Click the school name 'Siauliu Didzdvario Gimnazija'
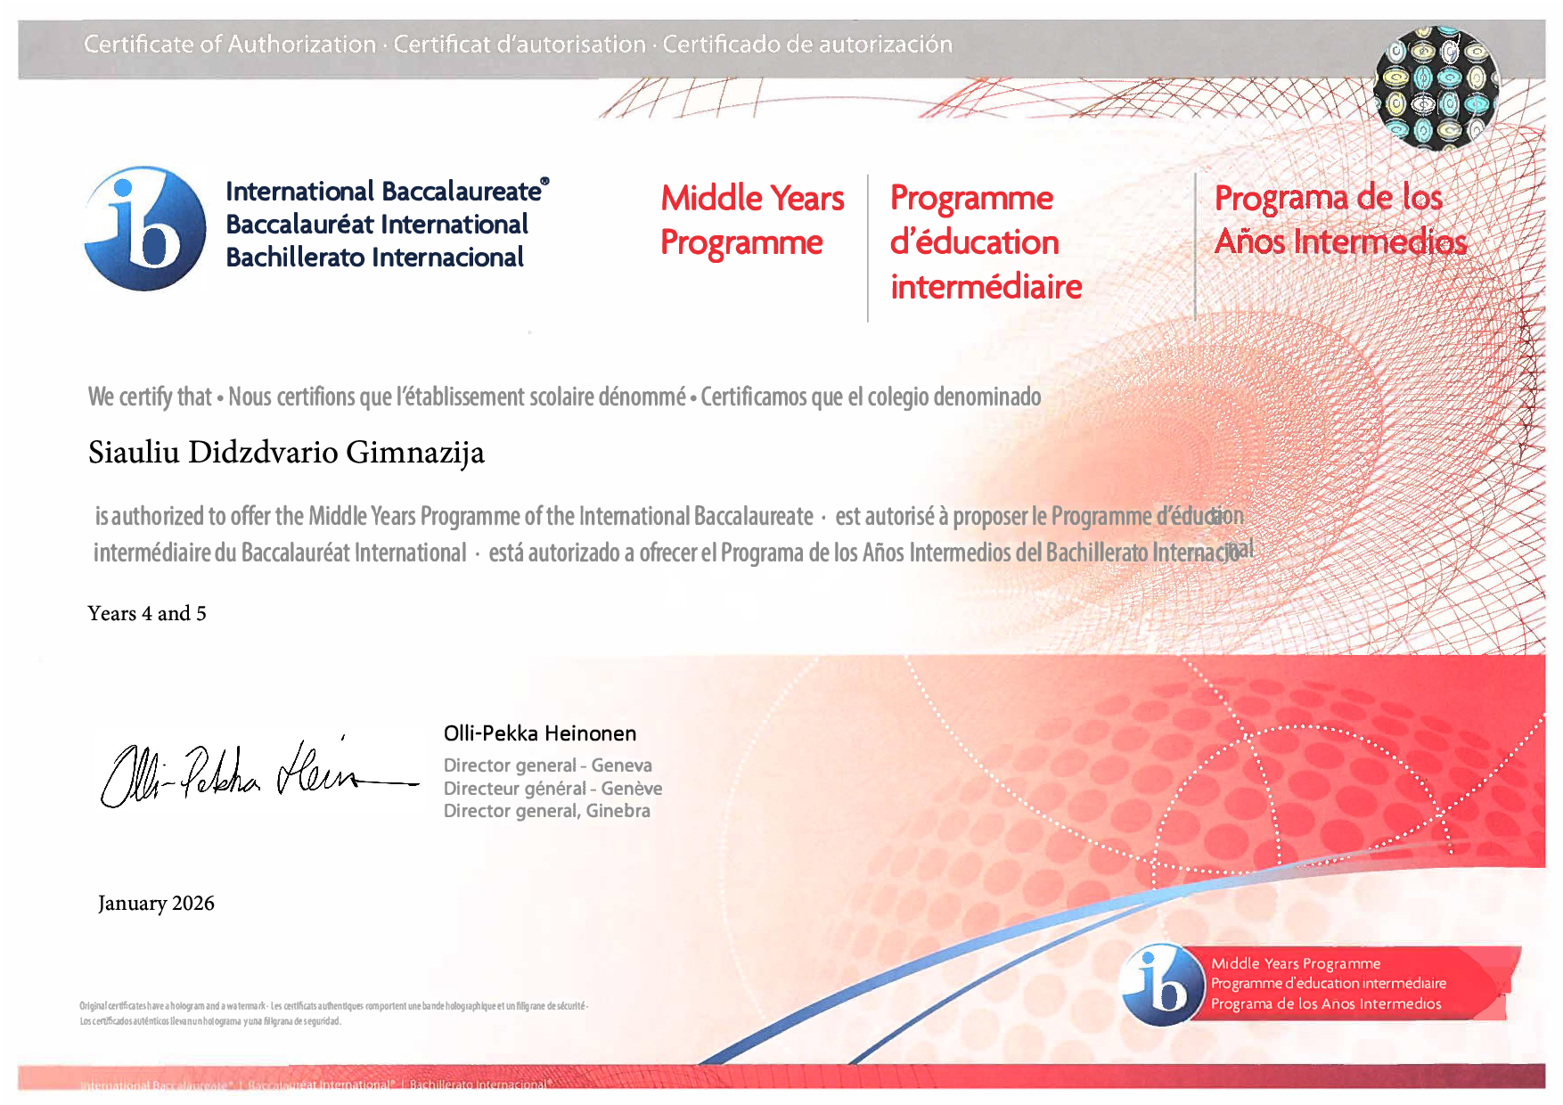The width and height of the screenshot is (1563, 1105). [x=286, y=453]
